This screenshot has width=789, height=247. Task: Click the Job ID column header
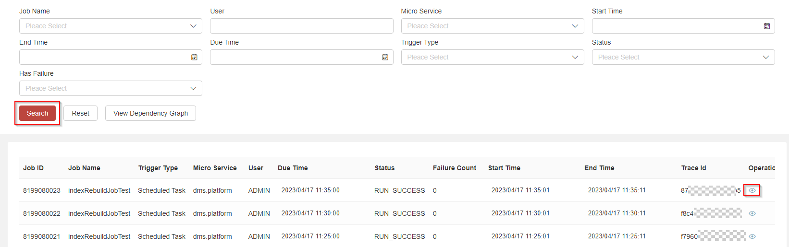coord(33,168)
